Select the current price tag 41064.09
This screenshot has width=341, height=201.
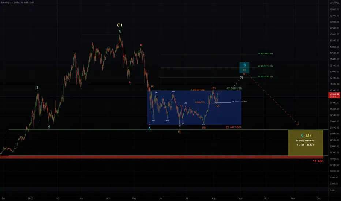(x=334, y=95)
